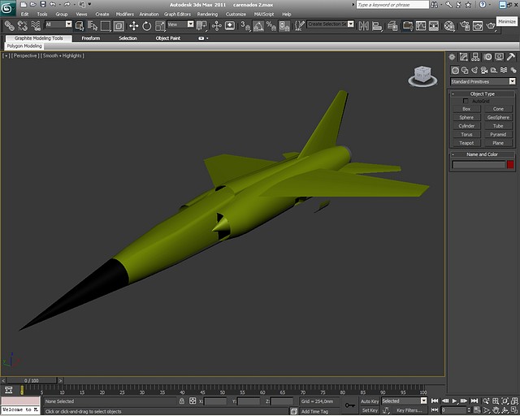Open selection filter dropdown showing All
Image resolution: width=520 pixels, height=416 pixels.
point(58,24)
